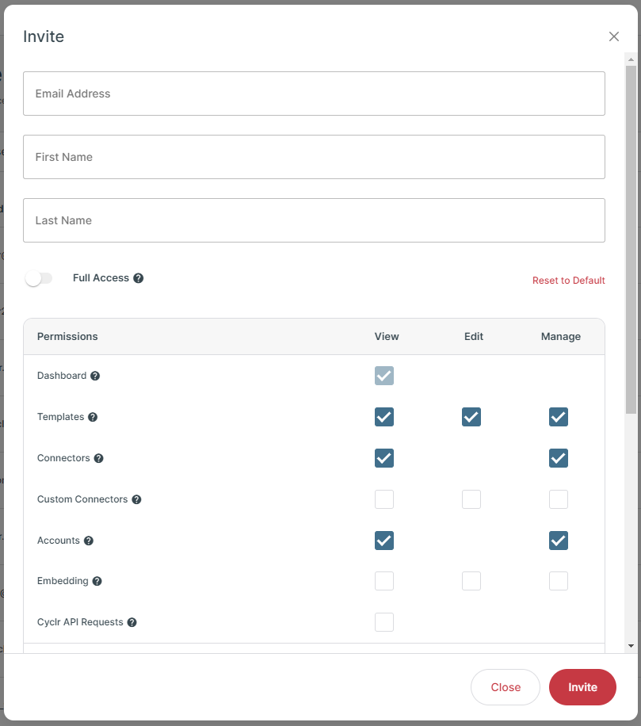Uncheck the Templates View checkbox
Image resolution: width=641 pixels, height=726 pixels.
[384, 417]
